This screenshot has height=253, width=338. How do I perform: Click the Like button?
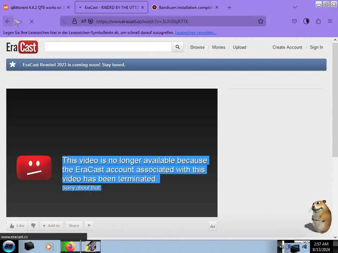[17, 225]
